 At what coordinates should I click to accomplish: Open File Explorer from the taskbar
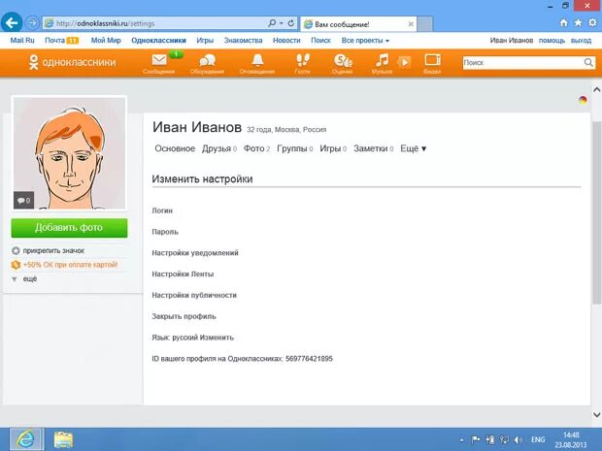coord(63,439)
